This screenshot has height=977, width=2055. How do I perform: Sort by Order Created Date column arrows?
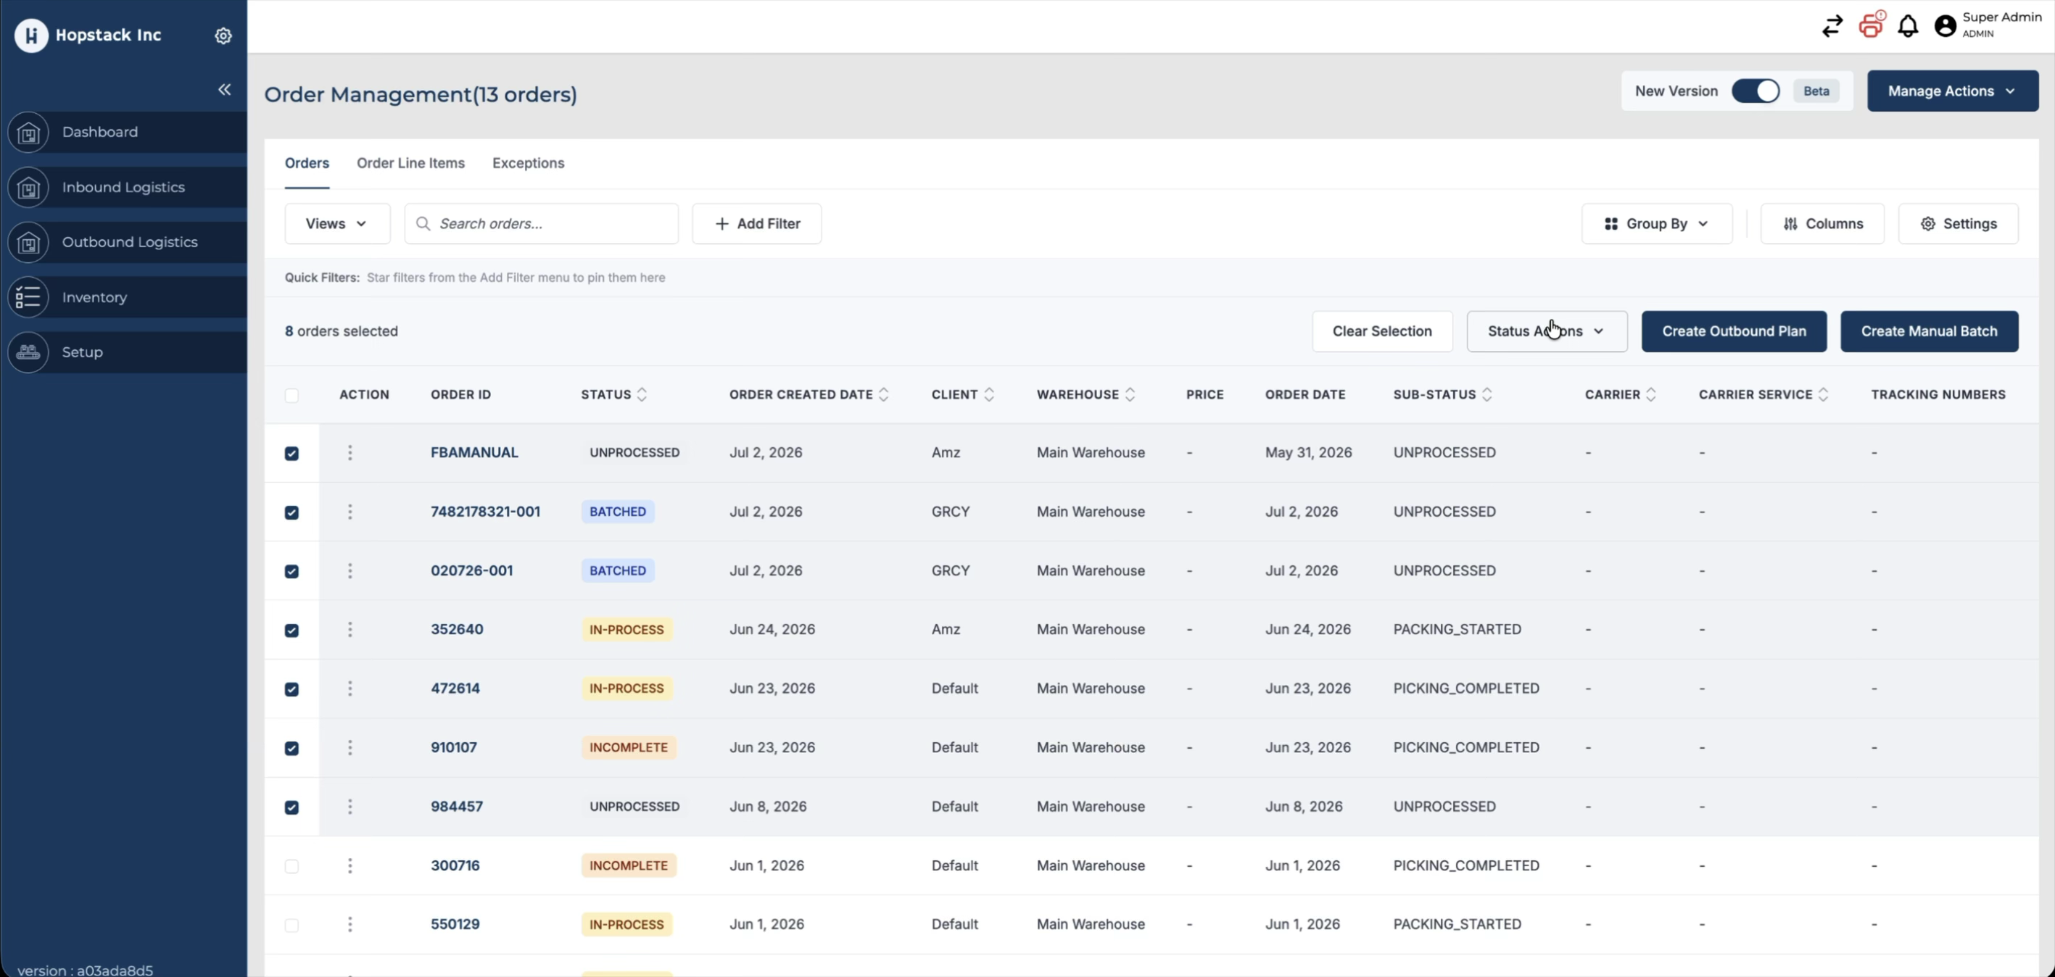point(884,395)
